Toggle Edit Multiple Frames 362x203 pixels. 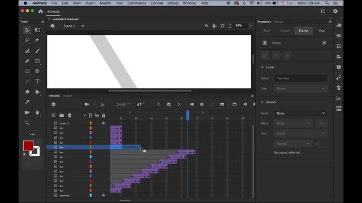pos(202,104)
